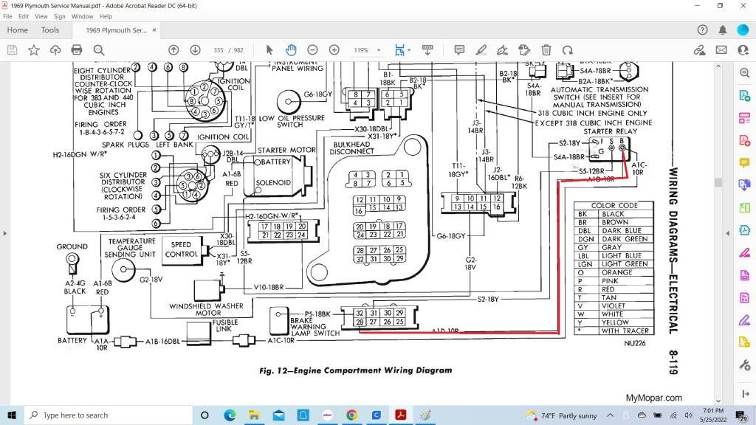Add a sticky note comment
The height and width of the screenshot is (425, 756).
(x=459, y=49)
